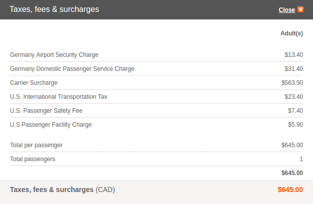Viewport: 313px width, 204px height.
Task: Select U.S Passenger Facility Charge label
Action: coord(51,125)
